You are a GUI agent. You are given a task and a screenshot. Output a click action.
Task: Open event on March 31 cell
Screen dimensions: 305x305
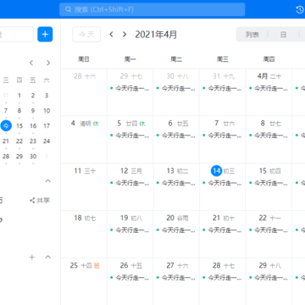click(x=223, y=88)
